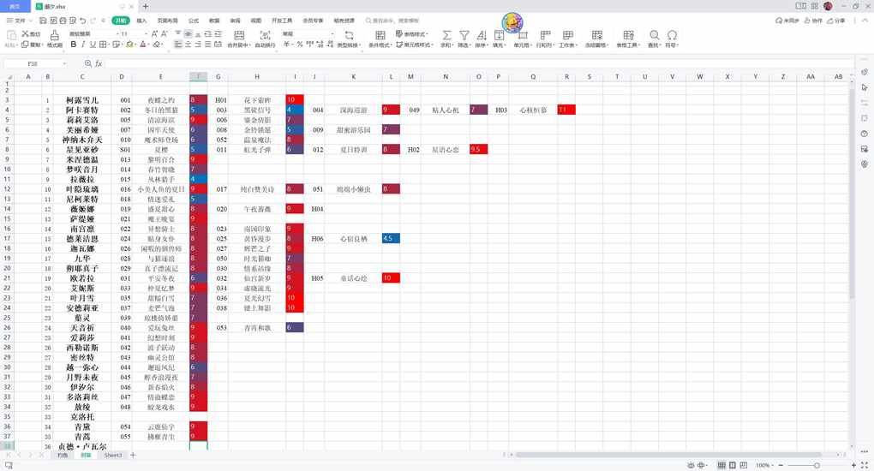The width and height of the screenshot is (874, 471).
Task: Click the auto wrap text icon
Action: (265, 35)
